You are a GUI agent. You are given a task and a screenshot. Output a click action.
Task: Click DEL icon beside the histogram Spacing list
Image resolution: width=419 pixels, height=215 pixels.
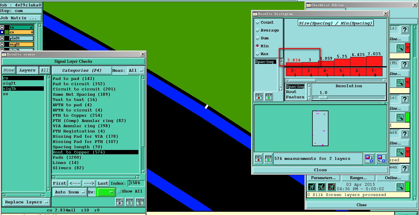click(x=259, y=97)
